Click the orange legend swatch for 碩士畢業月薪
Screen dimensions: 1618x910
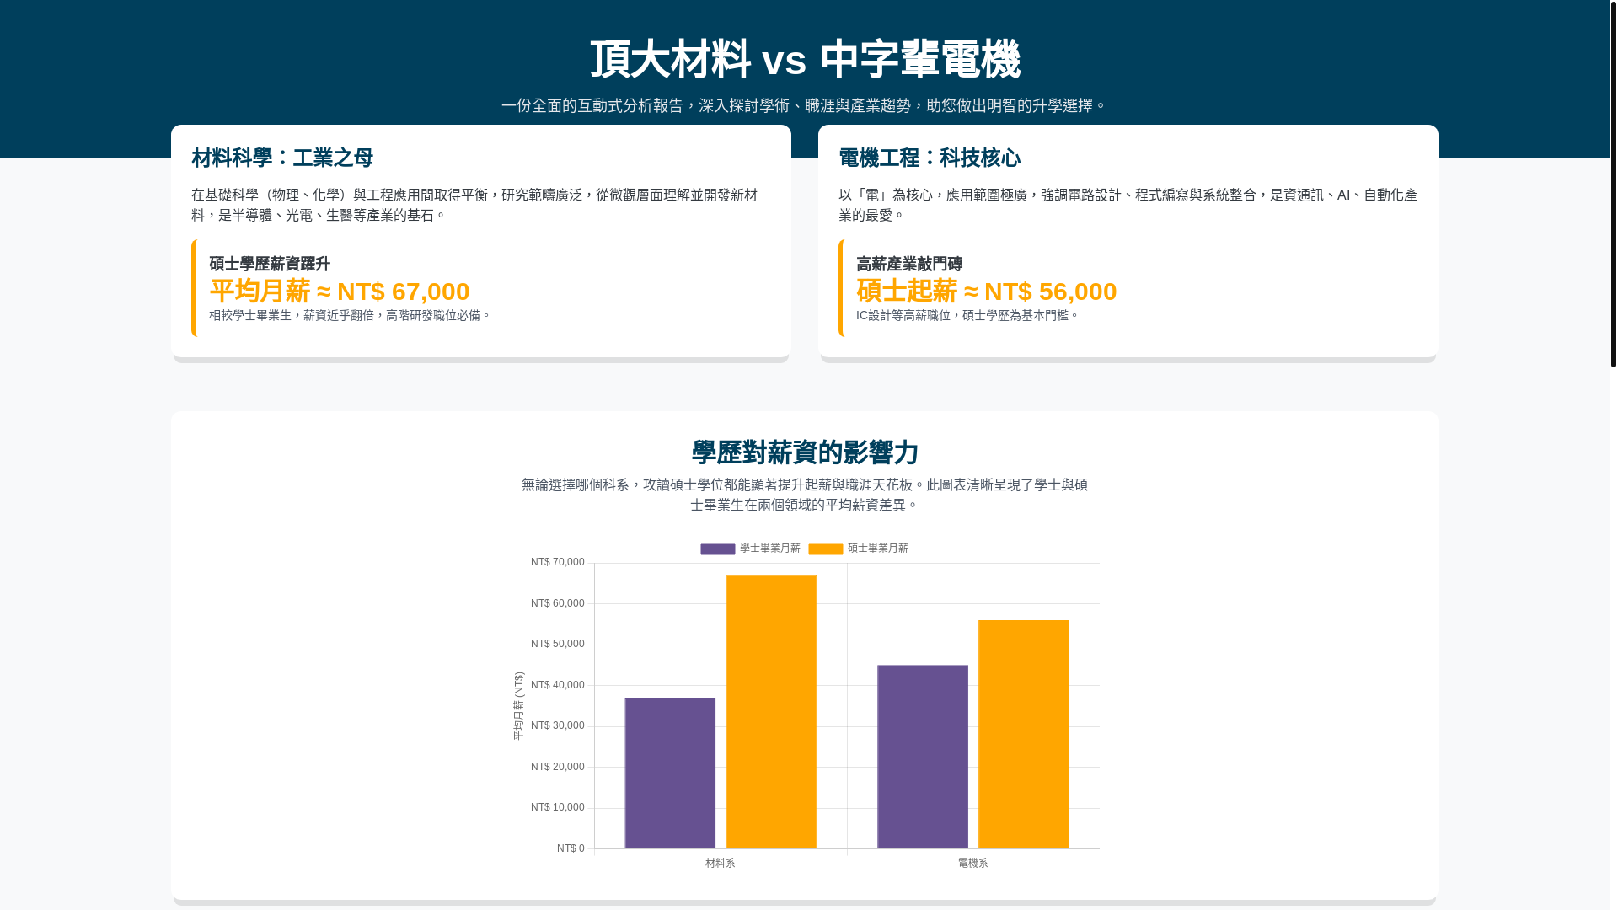[x=825, y=549]
